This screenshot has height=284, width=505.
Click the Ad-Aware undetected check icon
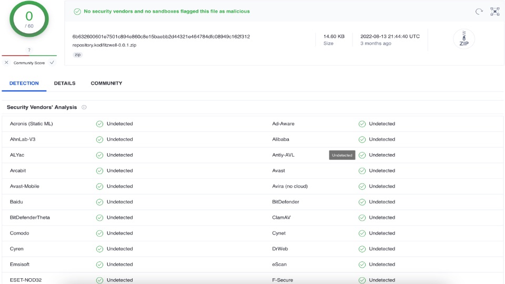click(x=362, y=124)
